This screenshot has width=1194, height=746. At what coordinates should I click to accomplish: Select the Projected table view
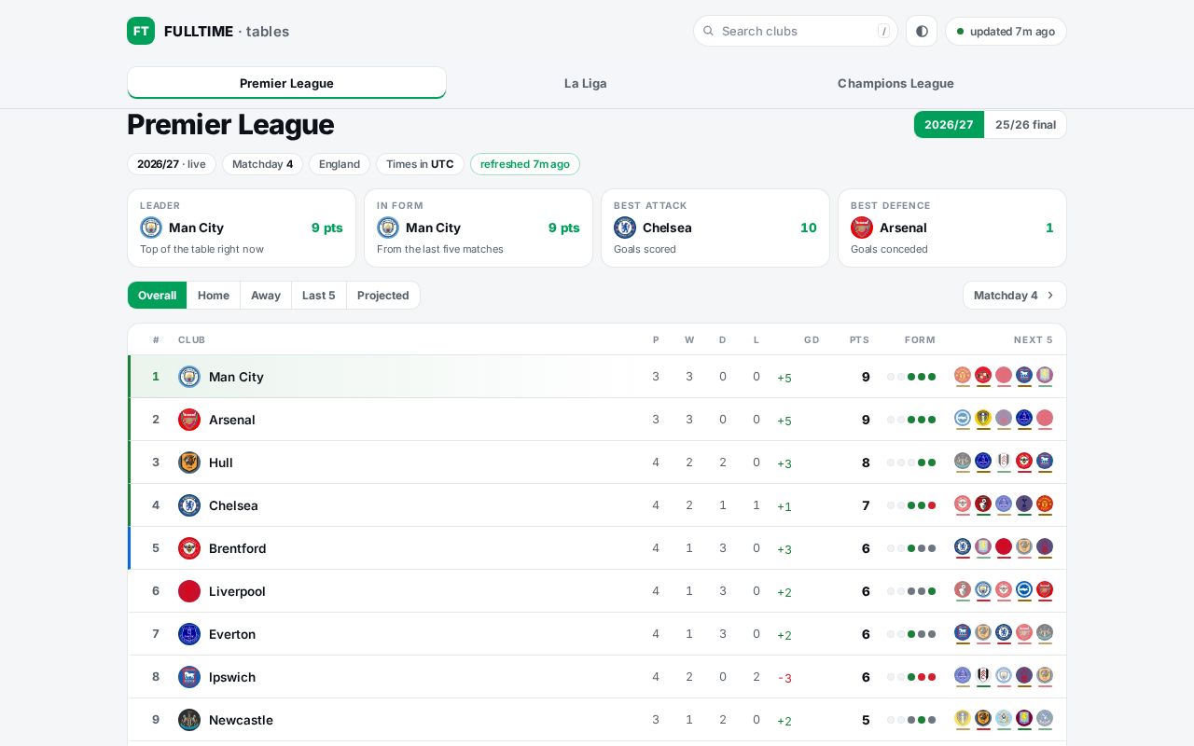(383, 296)
